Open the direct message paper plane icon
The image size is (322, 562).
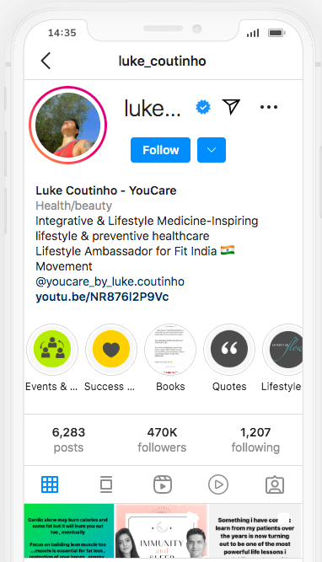point(231,106)
